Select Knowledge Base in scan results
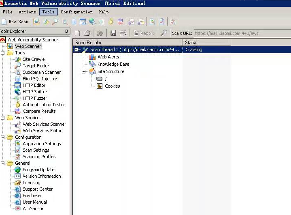Image resolution: width=291 pixels, height=215 pixels. click(113, 64)
